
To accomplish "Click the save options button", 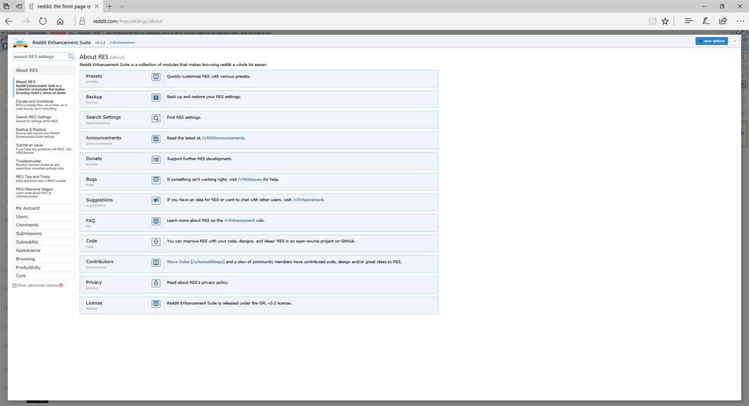I will pyautogui.click(x=712, y=41).
